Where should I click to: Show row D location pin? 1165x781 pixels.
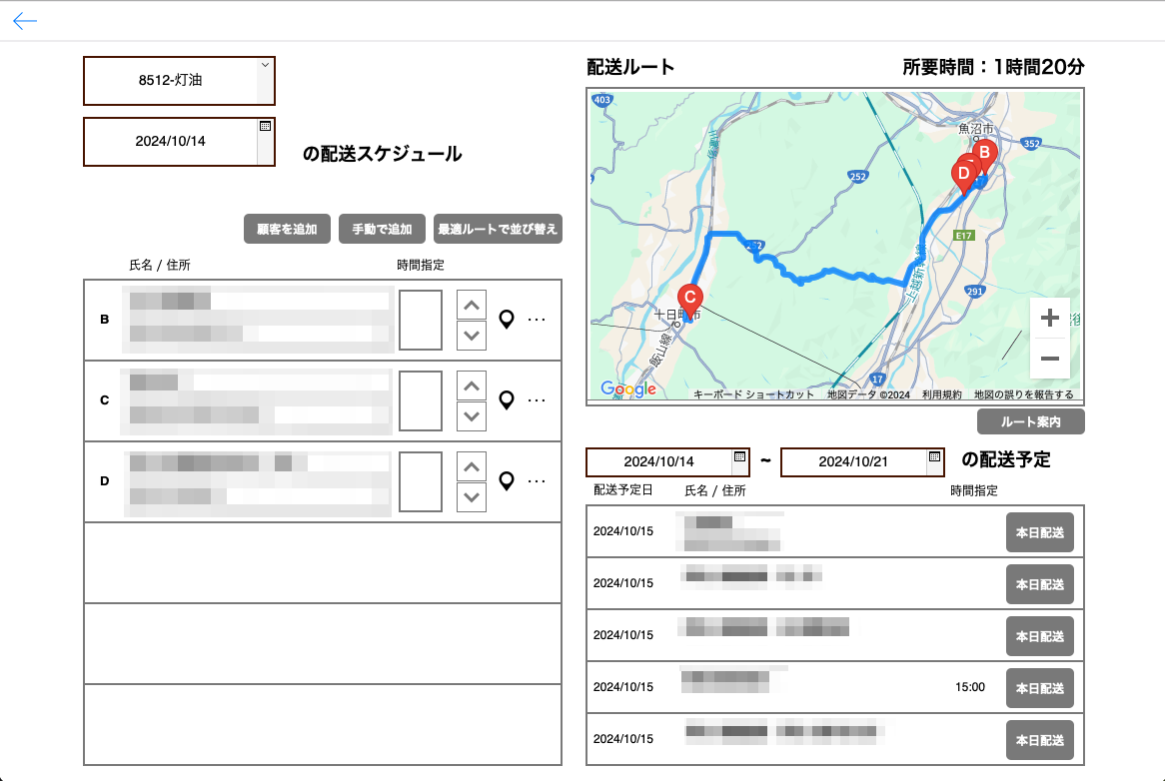coord(507,481)
